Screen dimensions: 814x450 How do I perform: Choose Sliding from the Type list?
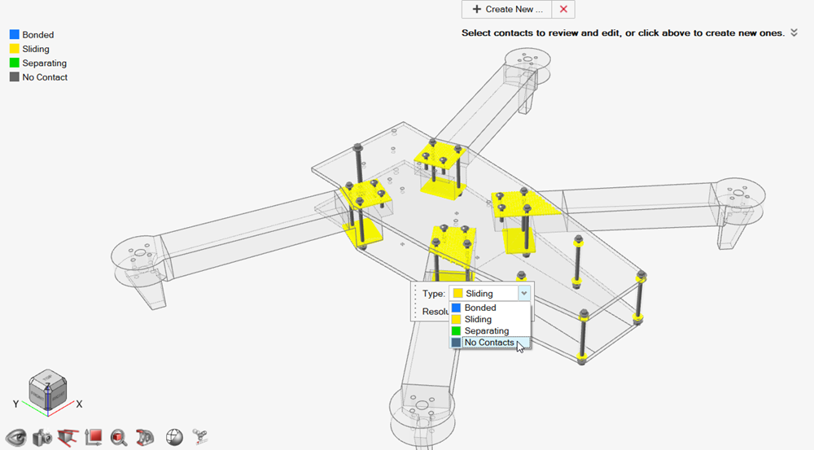490,319
